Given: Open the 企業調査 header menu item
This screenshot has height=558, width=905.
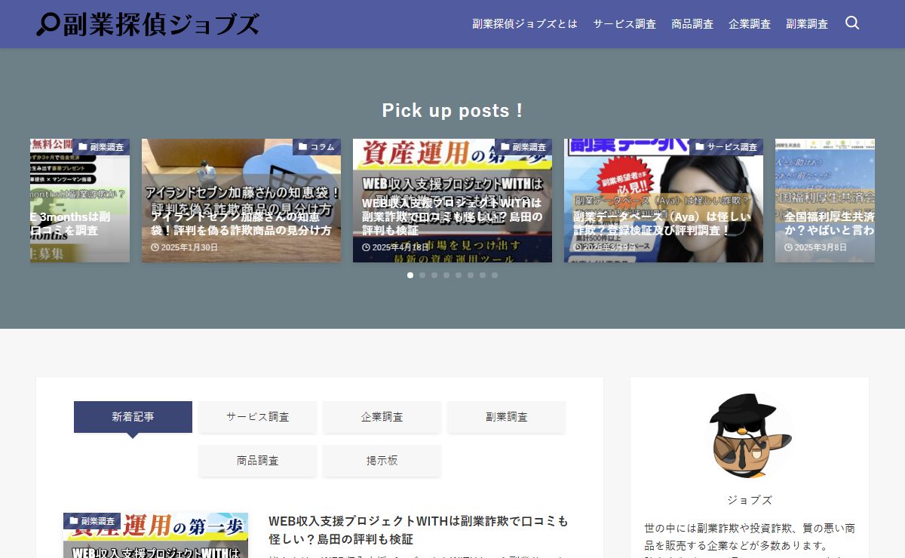Looking at the screenshot, I should [x=750, y=24].
